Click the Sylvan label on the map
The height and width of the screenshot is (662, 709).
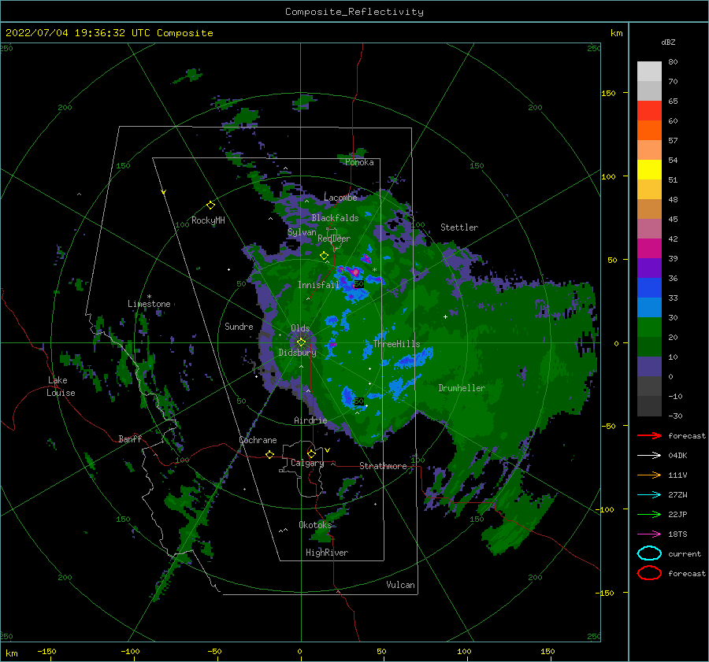coord(302,232)
